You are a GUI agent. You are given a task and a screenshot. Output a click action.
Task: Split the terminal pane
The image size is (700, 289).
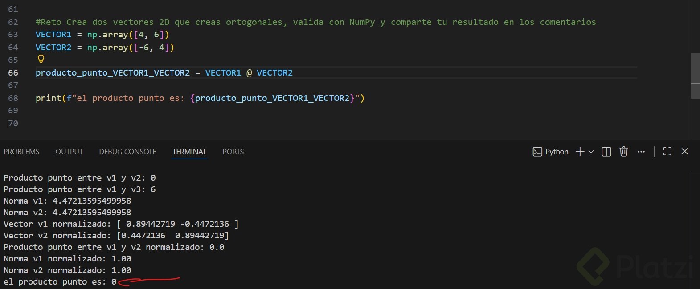(x=606, y=152)
